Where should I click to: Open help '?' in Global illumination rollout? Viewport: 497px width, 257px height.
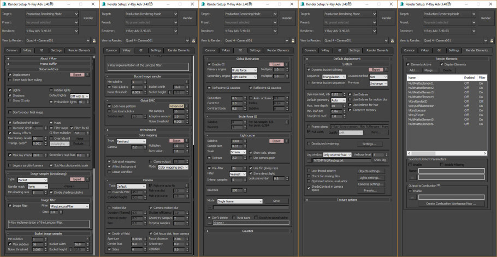[x=287, y=64]
